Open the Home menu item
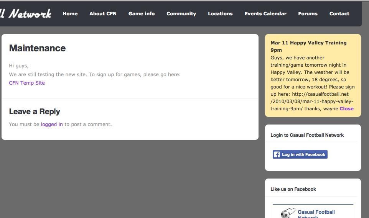Image resolution: width=369 pixels, height=218 pixels. pos(70,14)
